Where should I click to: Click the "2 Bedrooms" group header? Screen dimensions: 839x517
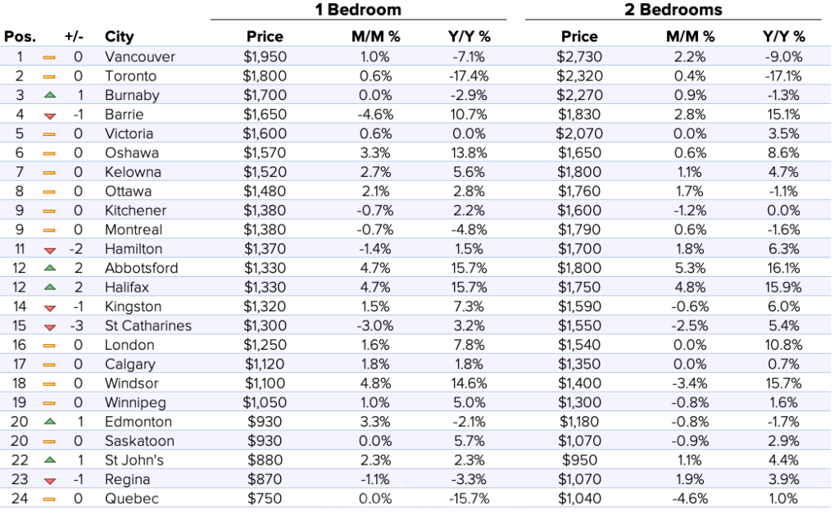672,10
